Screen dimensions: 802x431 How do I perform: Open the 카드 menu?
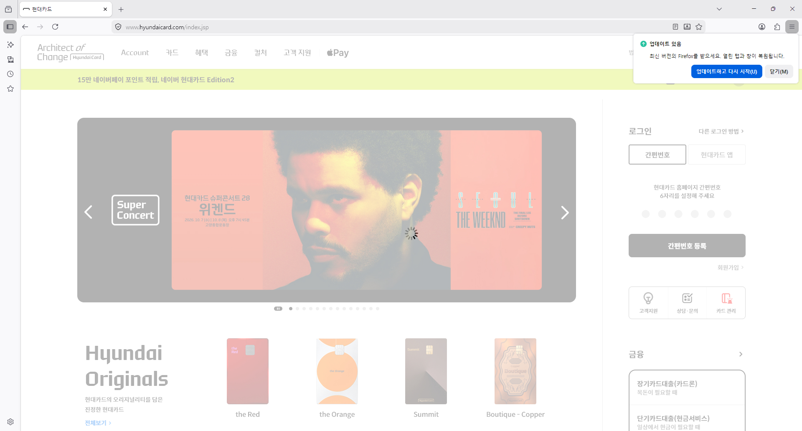pyautogui.click(x=172, y=53)
